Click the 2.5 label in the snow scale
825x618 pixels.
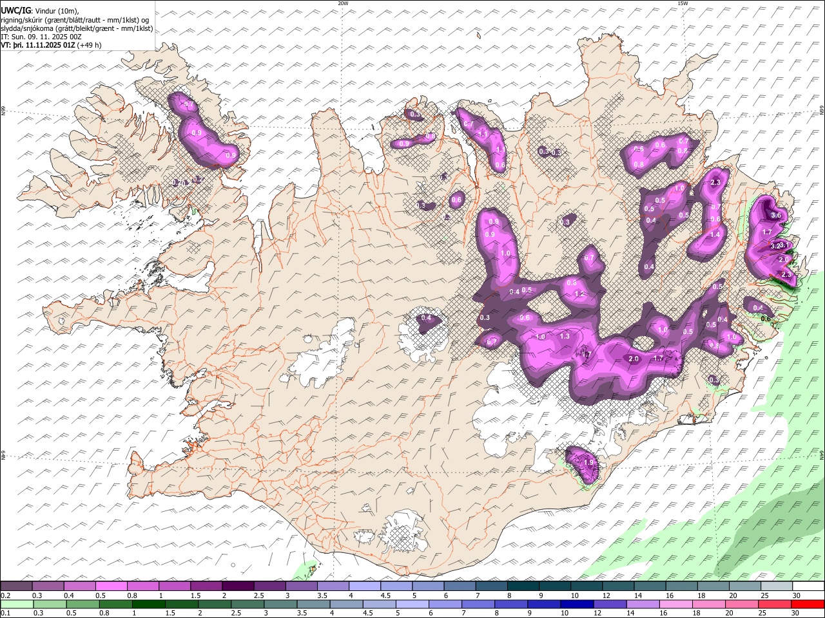[258, 595]
